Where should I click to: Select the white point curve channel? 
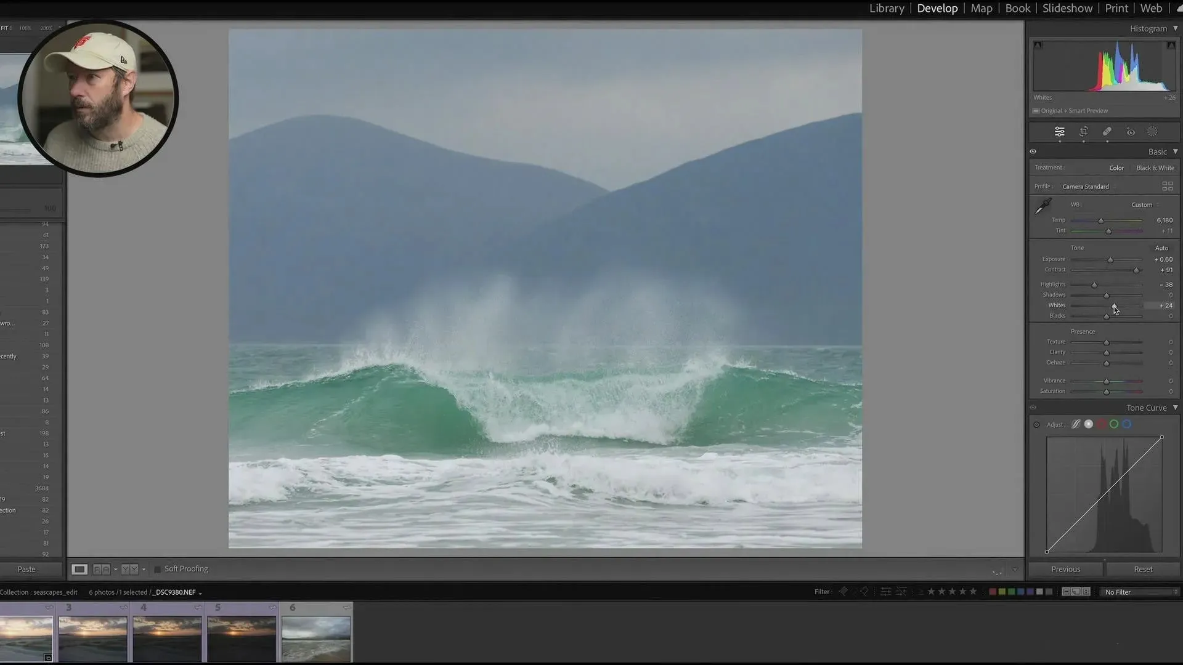[x=1089, y=424]
